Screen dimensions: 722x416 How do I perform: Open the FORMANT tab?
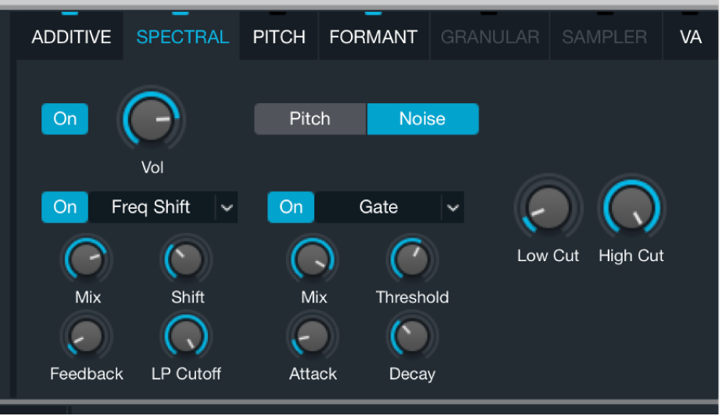pos(374,37)
